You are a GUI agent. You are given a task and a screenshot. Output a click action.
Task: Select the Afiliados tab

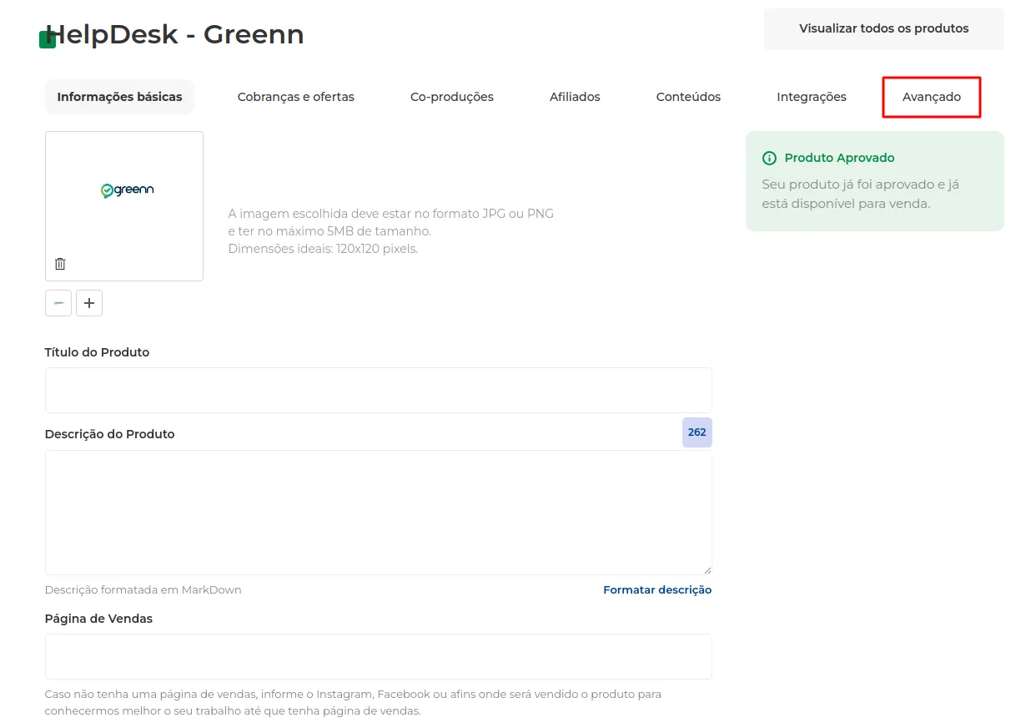click(575, 97)
